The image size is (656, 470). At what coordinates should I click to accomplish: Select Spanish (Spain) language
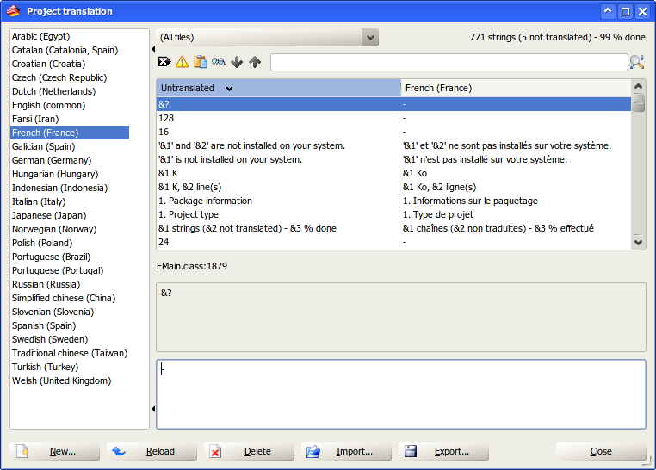pyautogui.click(x=44, y=326)
